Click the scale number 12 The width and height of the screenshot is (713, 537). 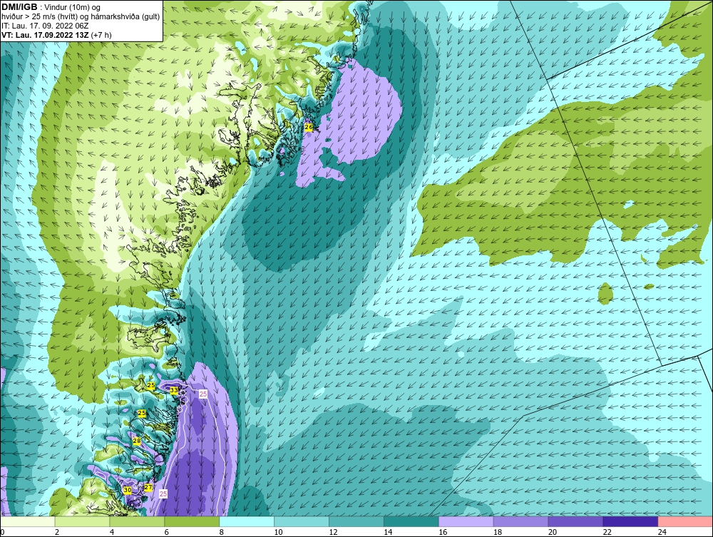(x=333, y=532)
